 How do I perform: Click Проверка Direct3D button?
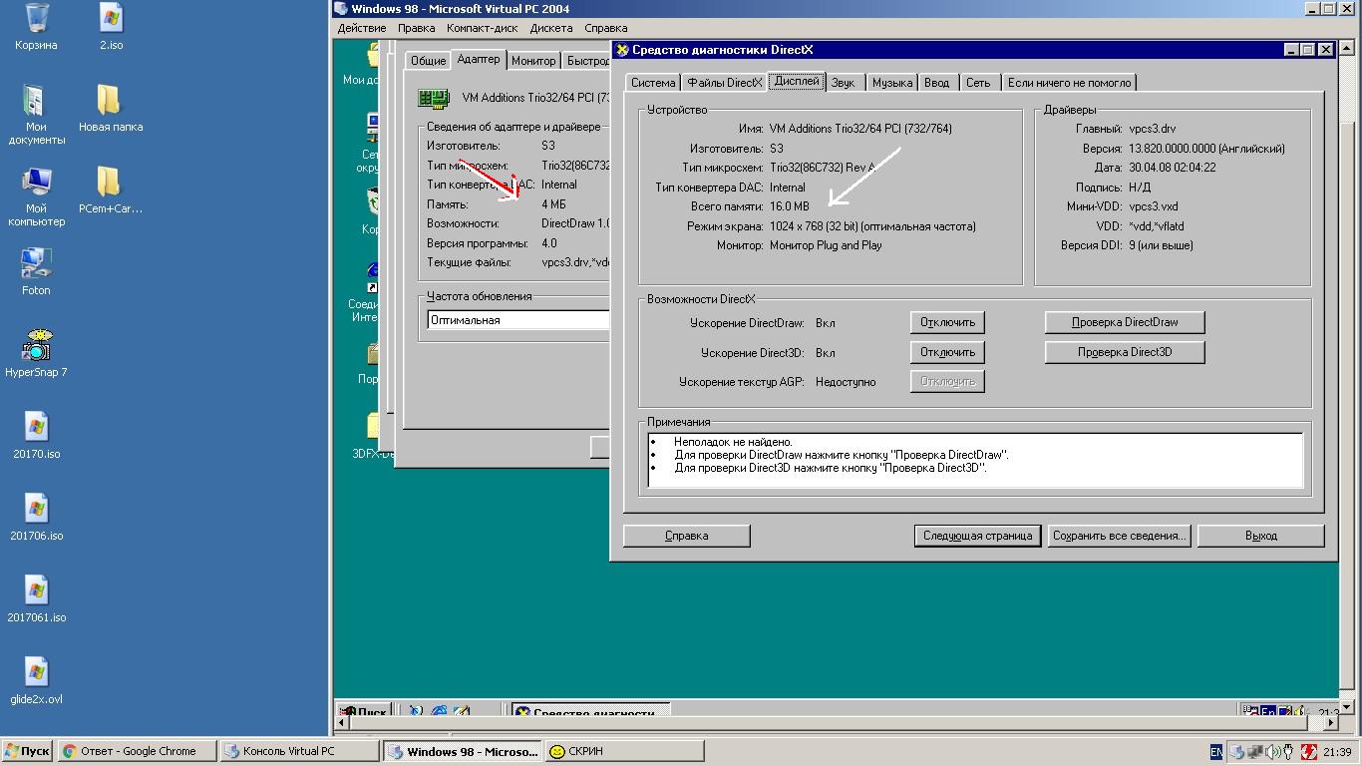pyautogui.click(x=1125, y=352)
